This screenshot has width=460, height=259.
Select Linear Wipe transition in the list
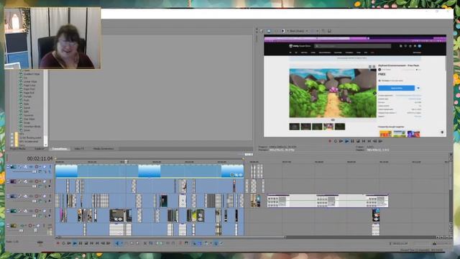30,81
